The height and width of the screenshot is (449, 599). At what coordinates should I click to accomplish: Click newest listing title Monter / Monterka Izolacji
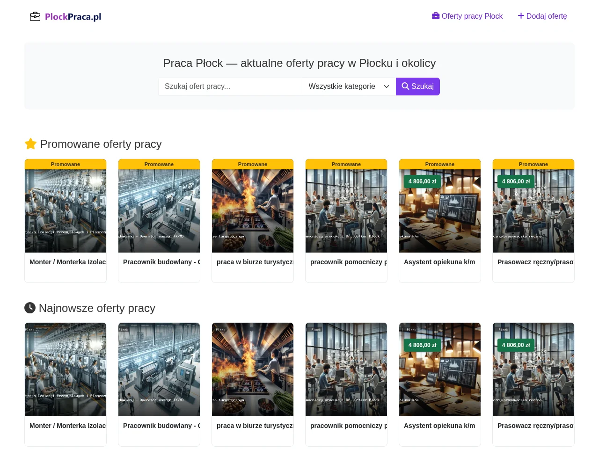tap(68, 426)
